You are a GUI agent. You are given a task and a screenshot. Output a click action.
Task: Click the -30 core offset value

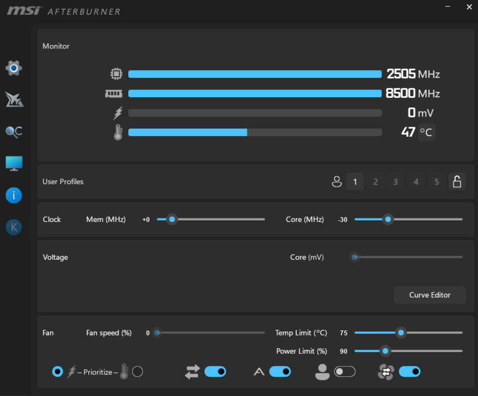pos(343,219)
